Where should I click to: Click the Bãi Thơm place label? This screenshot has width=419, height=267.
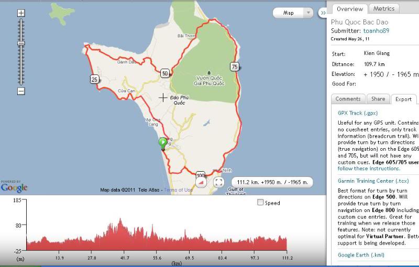click(x=186, y=36)
